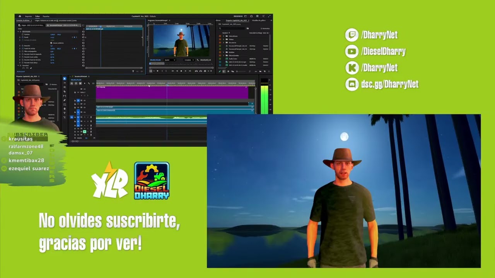495x278 pixels.
Task: Click the Twitch logo icon
Action: [352, 35]
